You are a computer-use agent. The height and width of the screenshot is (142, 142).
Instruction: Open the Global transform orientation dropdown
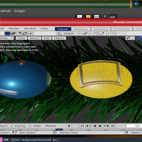pyautogui.click(x=68, y=34)
